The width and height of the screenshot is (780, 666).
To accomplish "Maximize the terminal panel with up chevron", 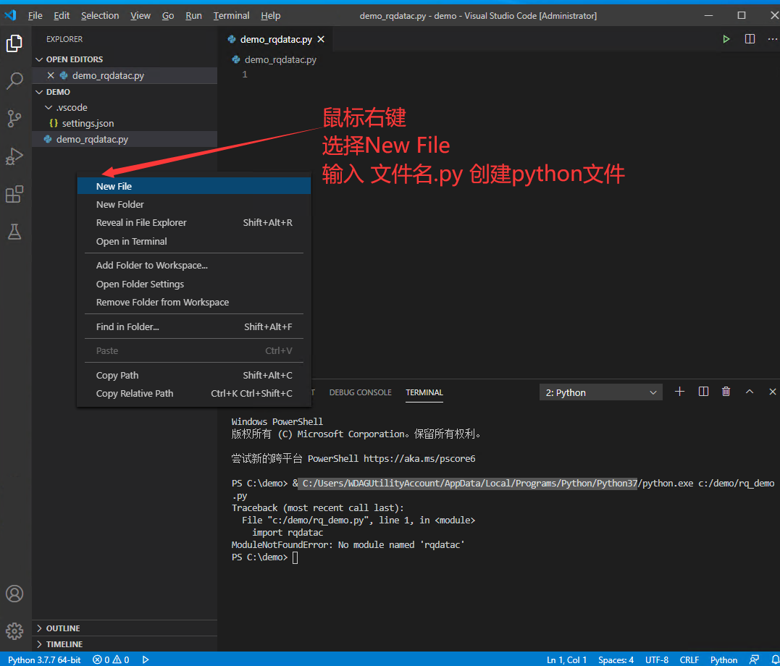I will [749, 392].
